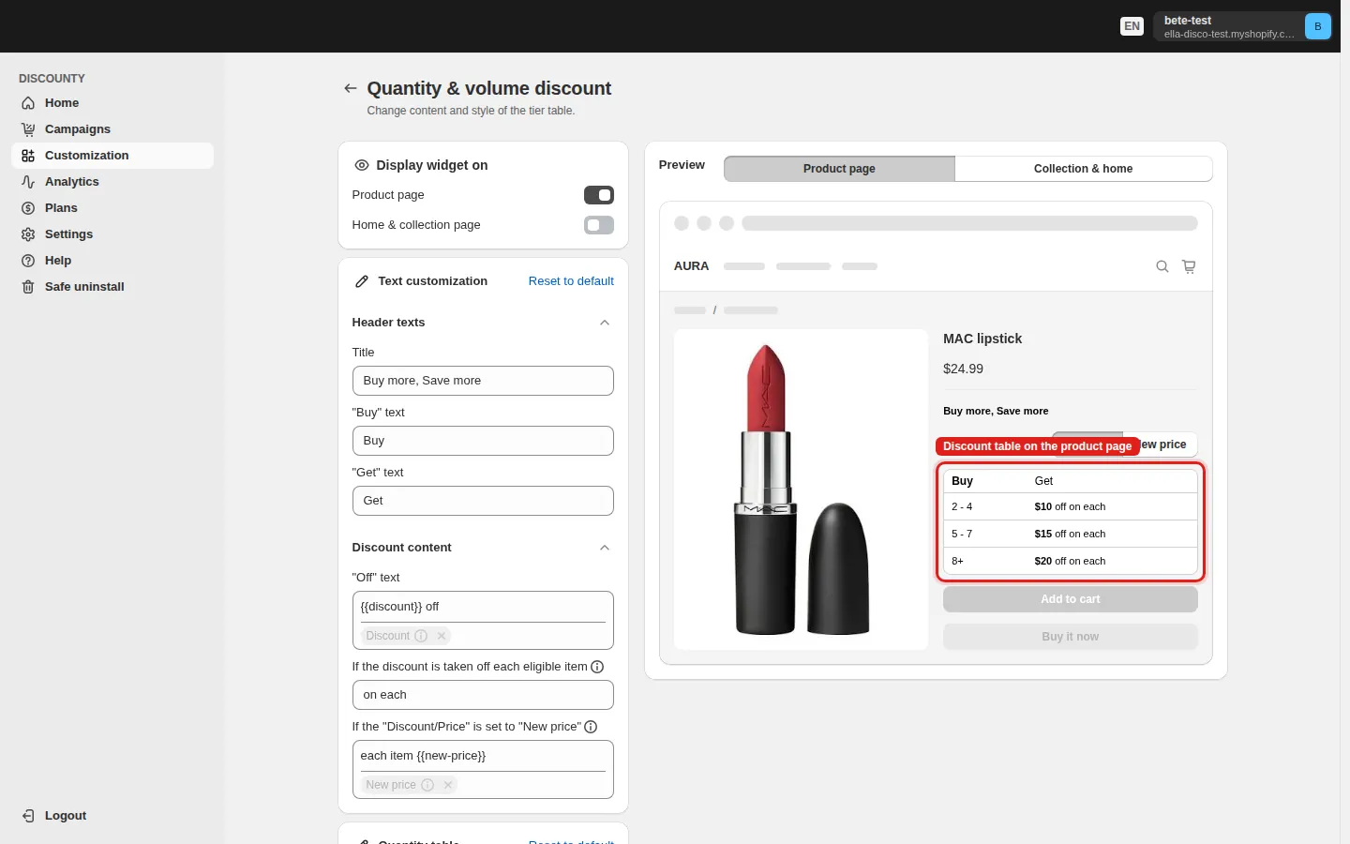Image resolution: width=1350 pixels, height=844 pixels.
Task: Click the Safe uninstall trash icon
Action: click(x=28, y=287)
